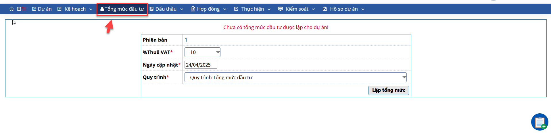Open the Kiểm soát menu
Image resolution: width=551 pixels, height=134 pixels.
point(297,9)
